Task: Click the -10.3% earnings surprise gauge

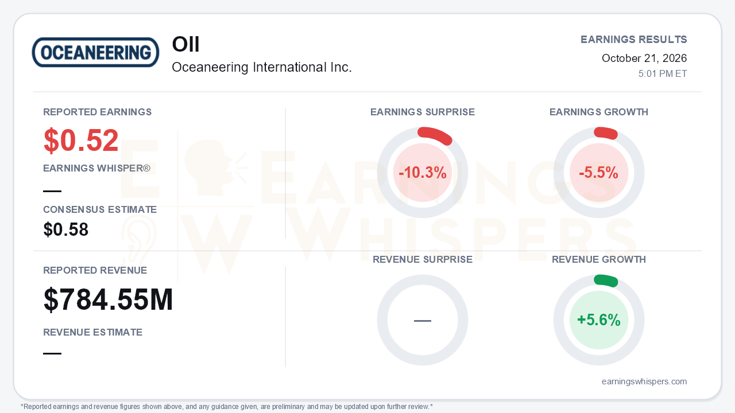Action: pyautogui.click(x=423, y=173)
